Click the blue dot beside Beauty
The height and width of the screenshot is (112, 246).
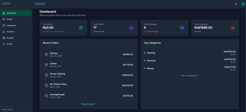145,68
